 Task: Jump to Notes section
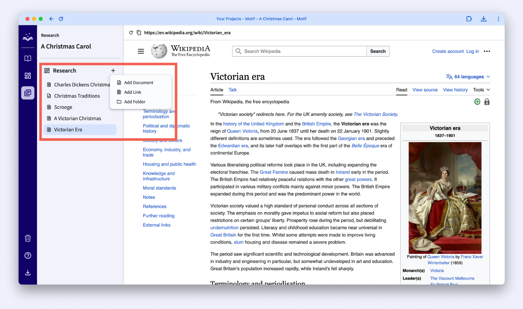[x=149, y=197]
